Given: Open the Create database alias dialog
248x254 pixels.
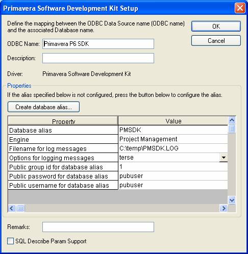Looking at the screenshot, I should tap(43, 107).
